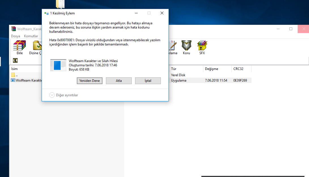Click the Koru (Protect) shield icon

(x=186, y=45)
